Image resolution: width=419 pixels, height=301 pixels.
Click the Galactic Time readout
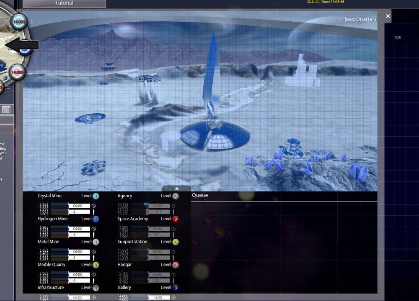point(326,2)
